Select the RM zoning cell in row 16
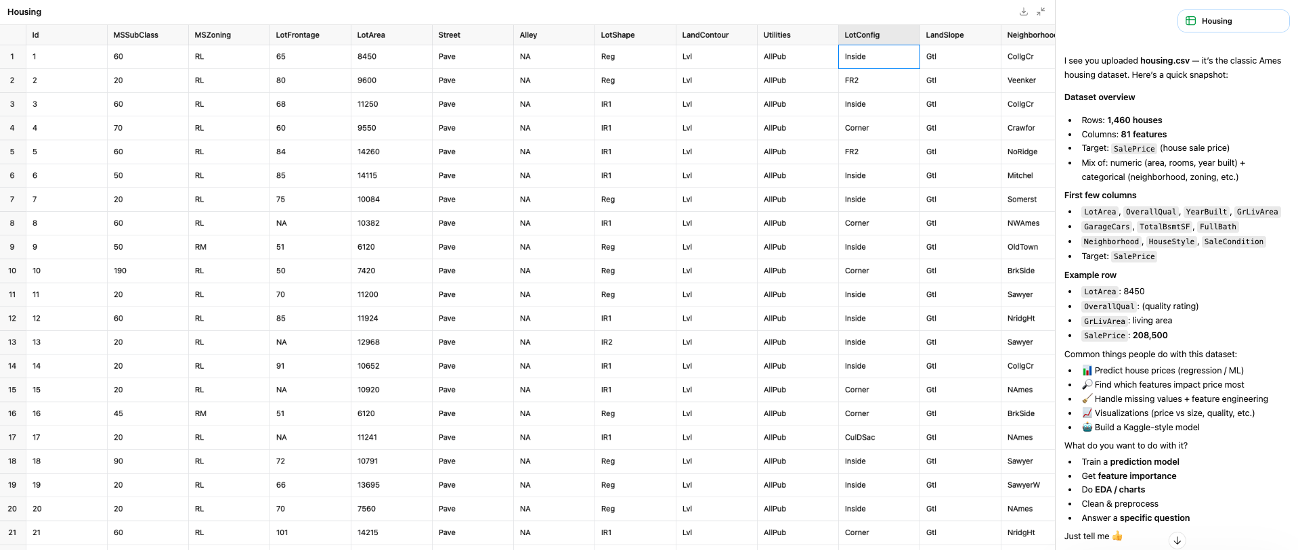The width and height of the screenshot is (1298, 550). click(229, 413)
